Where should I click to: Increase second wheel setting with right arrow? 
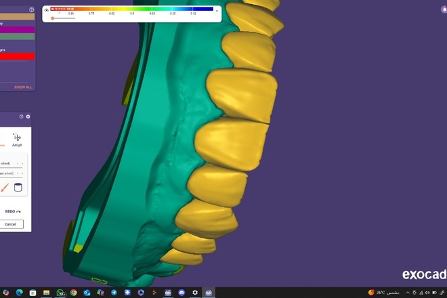tap(22, 173)
